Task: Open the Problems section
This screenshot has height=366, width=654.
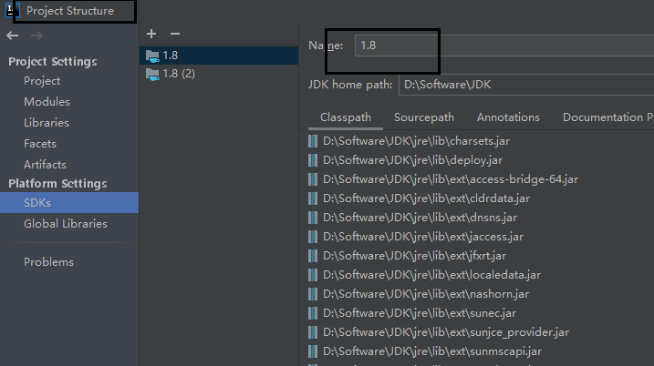Action: click(x=48, y=262)
